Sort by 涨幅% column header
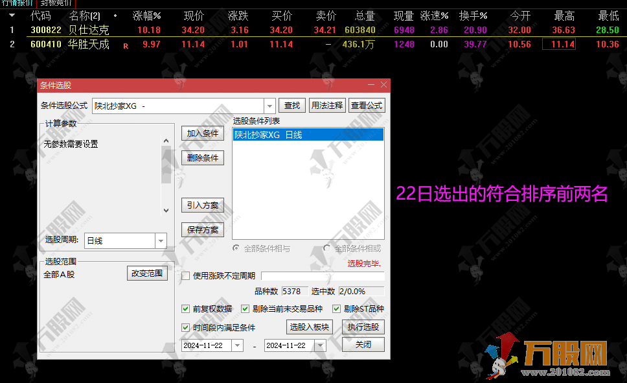Viewport: 627px width, 383px height. [147, 16]
